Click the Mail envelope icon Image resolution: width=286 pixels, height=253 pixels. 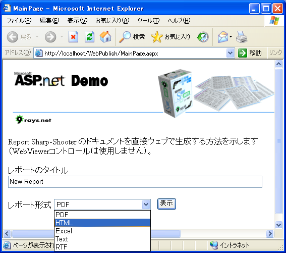pyautogui.click(x=223, y=37)
